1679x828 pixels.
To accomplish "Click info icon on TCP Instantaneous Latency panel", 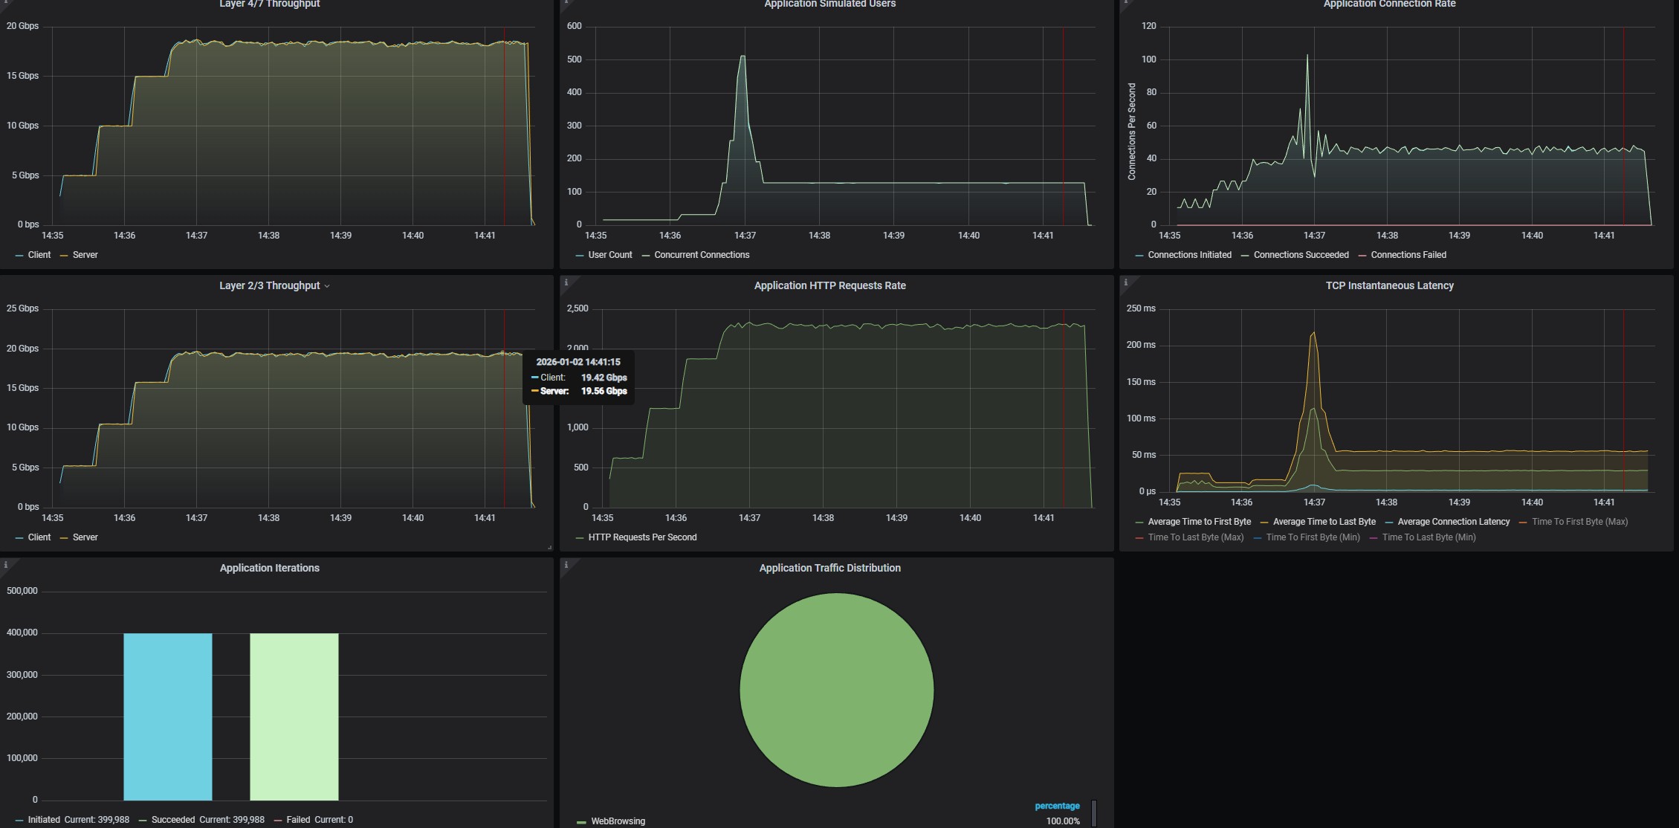I will click(x=1126, y=282).
